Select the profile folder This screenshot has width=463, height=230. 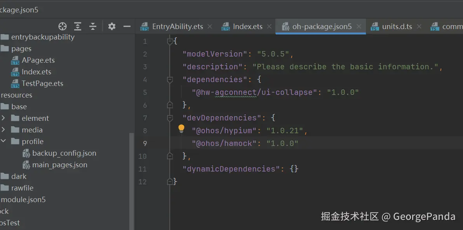tap(33, 142)
